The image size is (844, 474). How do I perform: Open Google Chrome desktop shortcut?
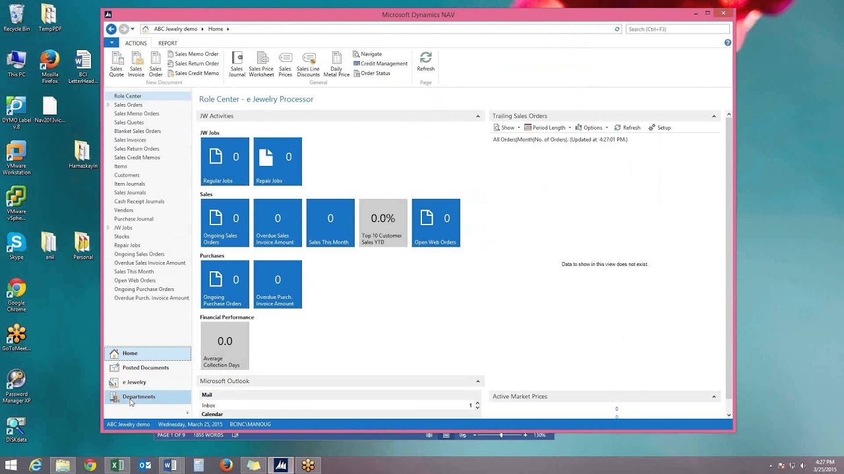[16, 296]
